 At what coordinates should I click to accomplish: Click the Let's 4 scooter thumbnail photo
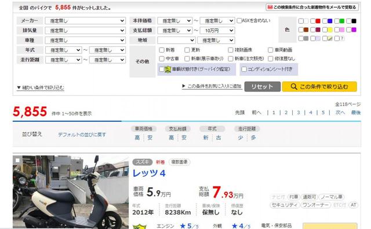click(71, 192)
